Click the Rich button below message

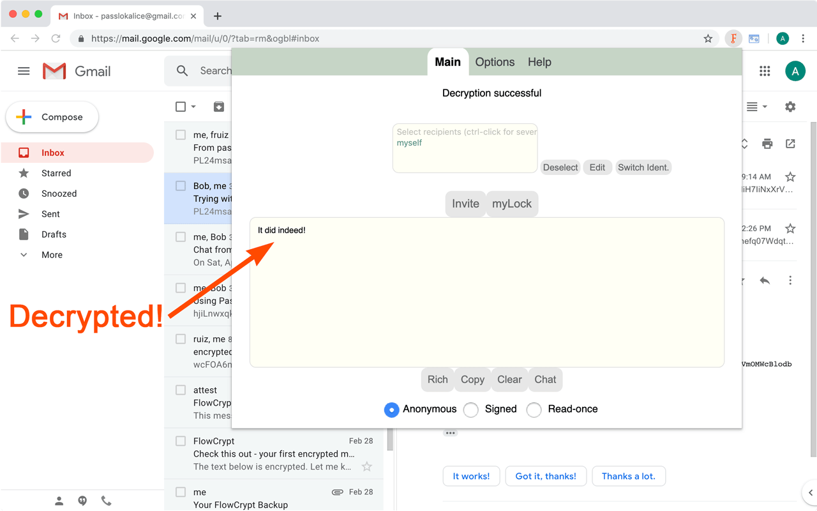(437, 379)
